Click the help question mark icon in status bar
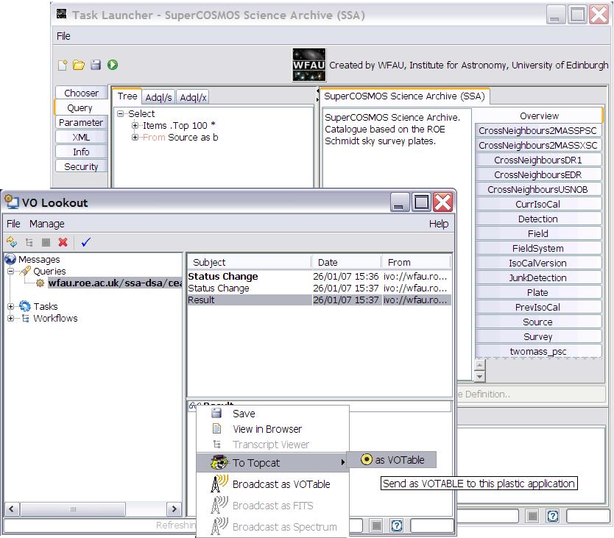The width and height of the screenshot is (614, 538). tap(397, 525)
